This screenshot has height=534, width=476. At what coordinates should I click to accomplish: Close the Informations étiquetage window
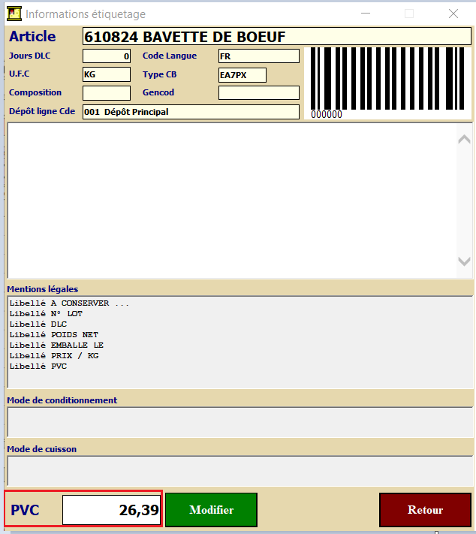tap(453, 14)
